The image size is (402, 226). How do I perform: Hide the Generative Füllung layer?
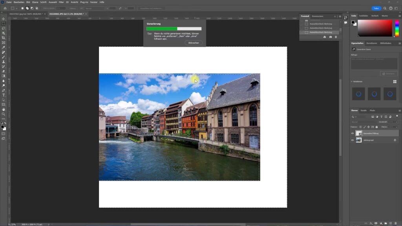point(352,133)
